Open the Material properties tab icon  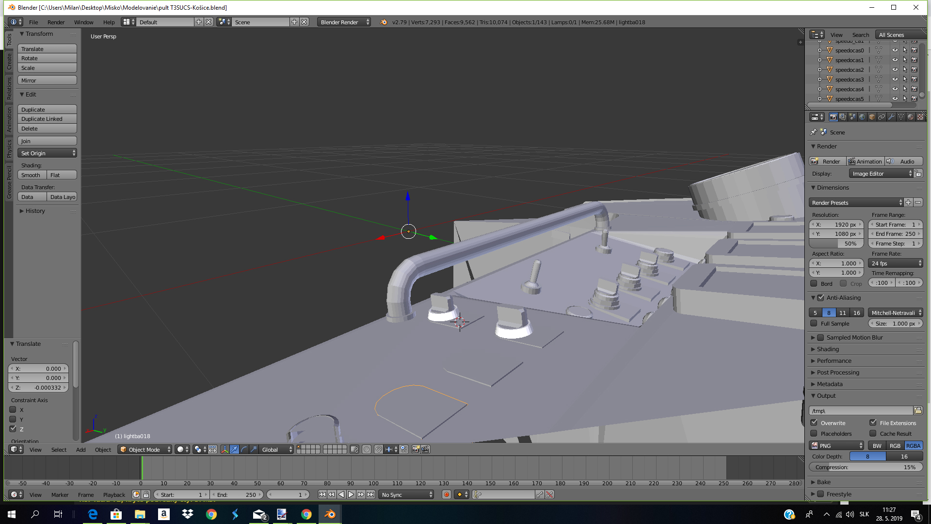pyautogui.click(x=911, y=117)
